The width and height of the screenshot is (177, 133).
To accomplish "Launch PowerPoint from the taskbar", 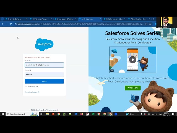I will [x=53, y=114].
